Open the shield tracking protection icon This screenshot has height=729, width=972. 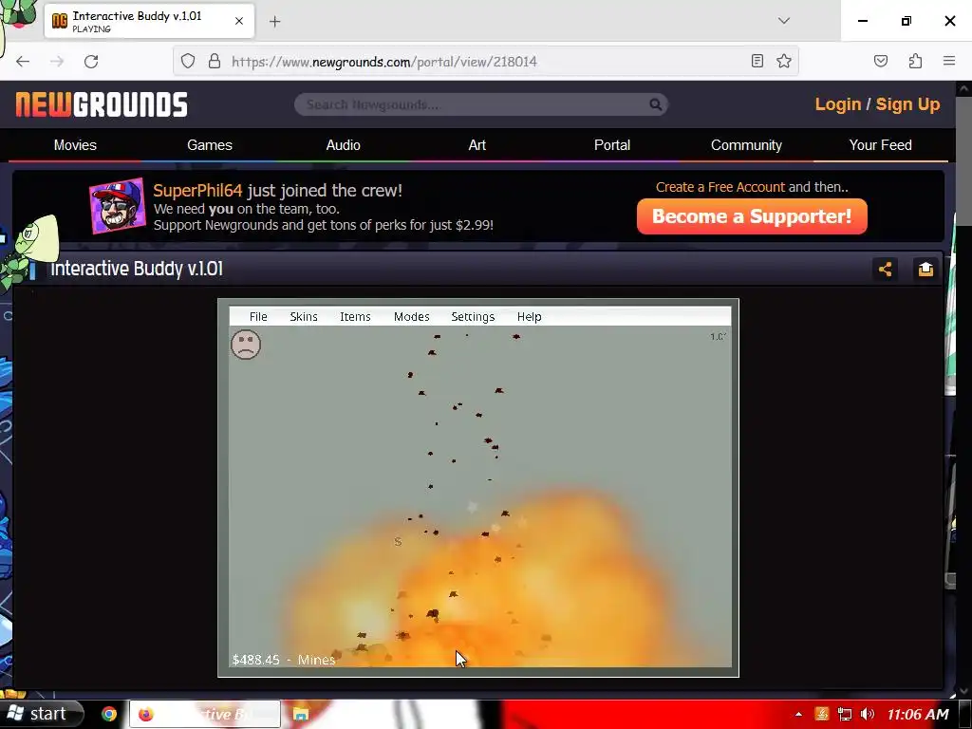click(x=188, y=61)
